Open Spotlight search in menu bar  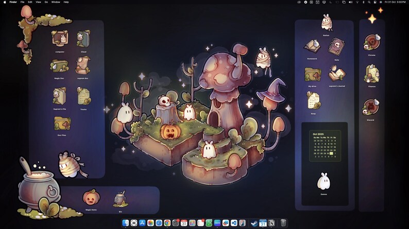pyautogui.click(x=369, y=2)
